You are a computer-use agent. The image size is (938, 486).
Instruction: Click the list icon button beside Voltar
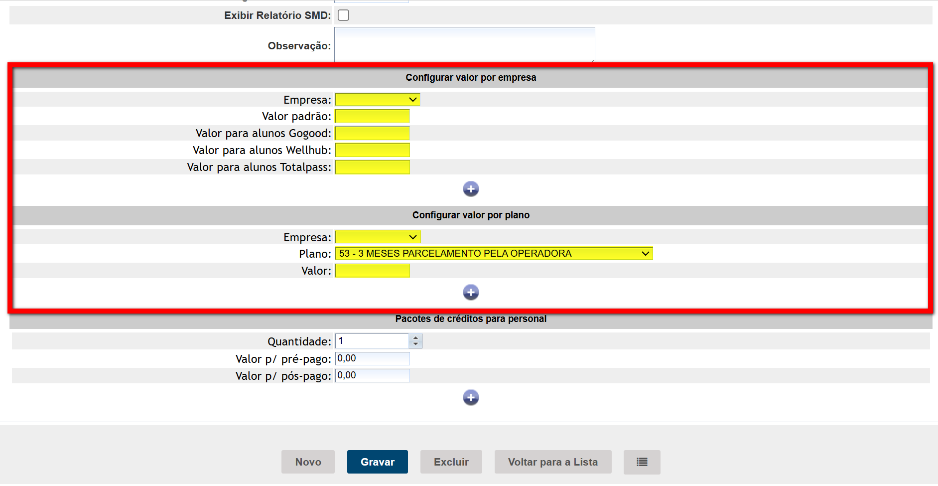(642, 462)
